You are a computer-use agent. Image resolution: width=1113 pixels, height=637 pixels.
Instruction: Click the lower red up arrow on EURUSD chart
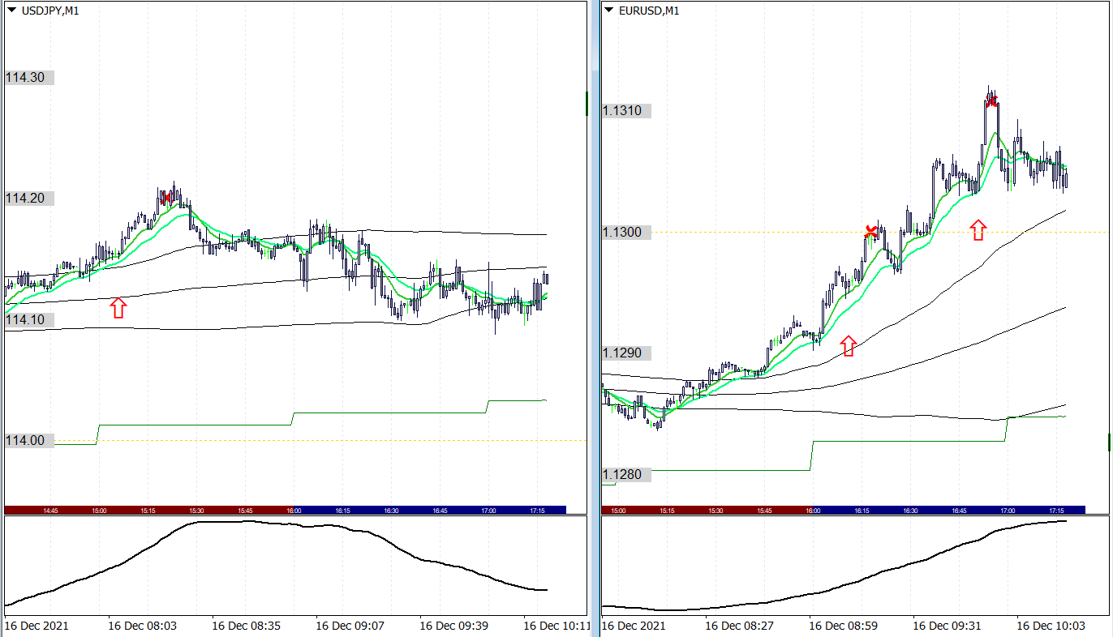click(x=849, y=346)
